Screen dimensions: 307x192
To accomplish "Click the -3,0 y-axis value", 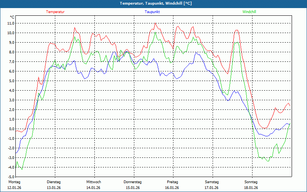I will coord(11,158).
